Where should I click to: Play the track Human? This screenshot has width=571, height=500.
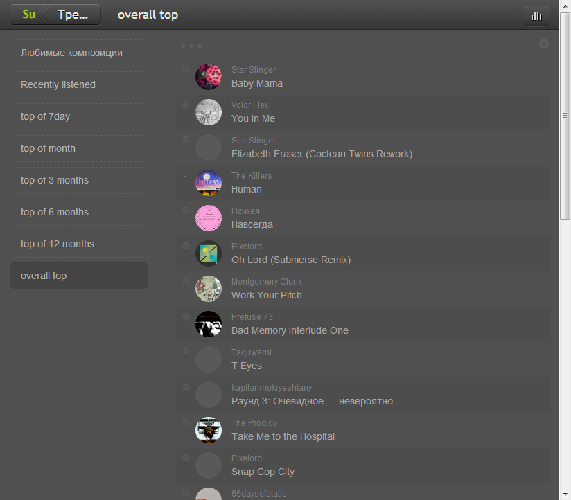point(247,189)
